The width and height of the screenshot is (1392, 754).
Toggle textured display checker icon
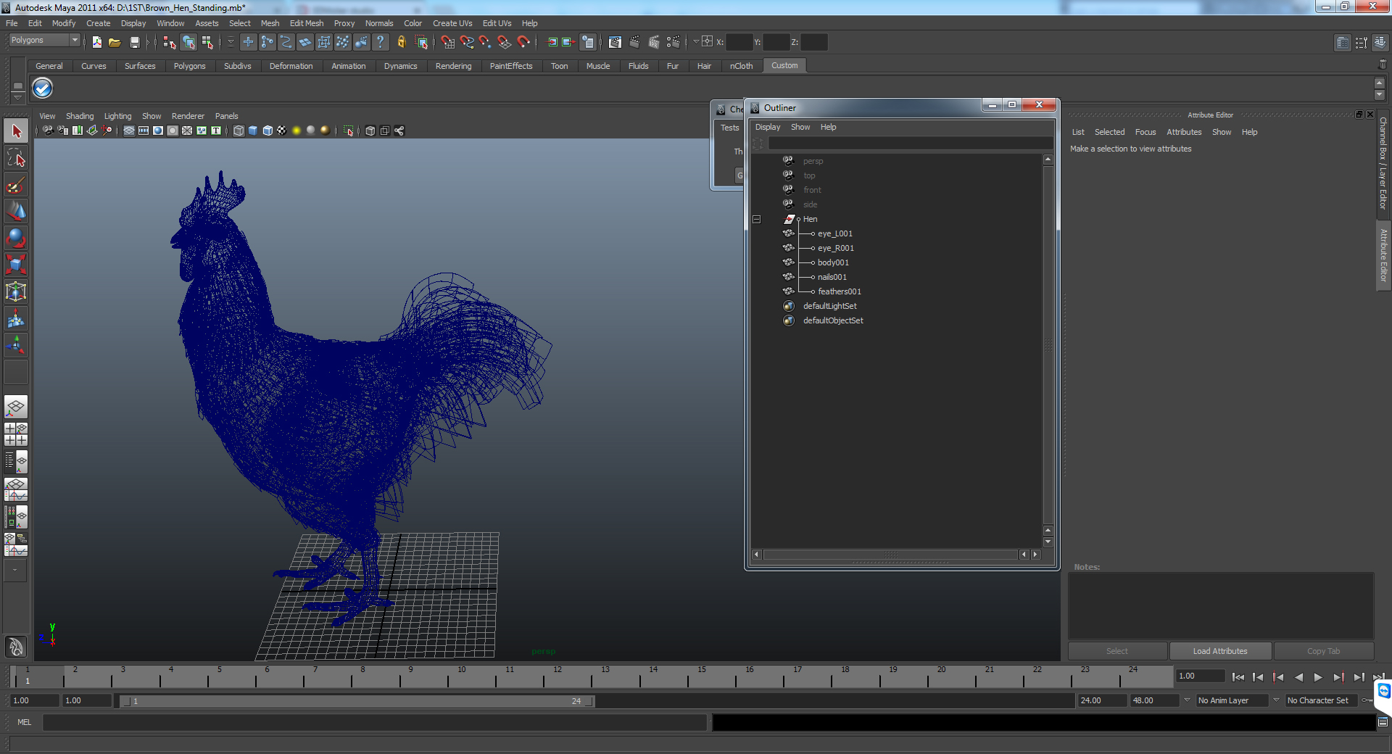[282, 130]
